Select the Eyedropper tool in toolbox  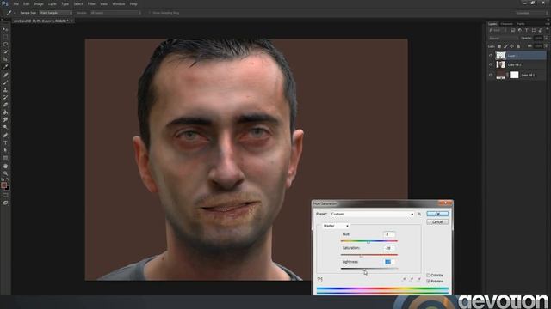pyautogui.click(x=5, y=67)
